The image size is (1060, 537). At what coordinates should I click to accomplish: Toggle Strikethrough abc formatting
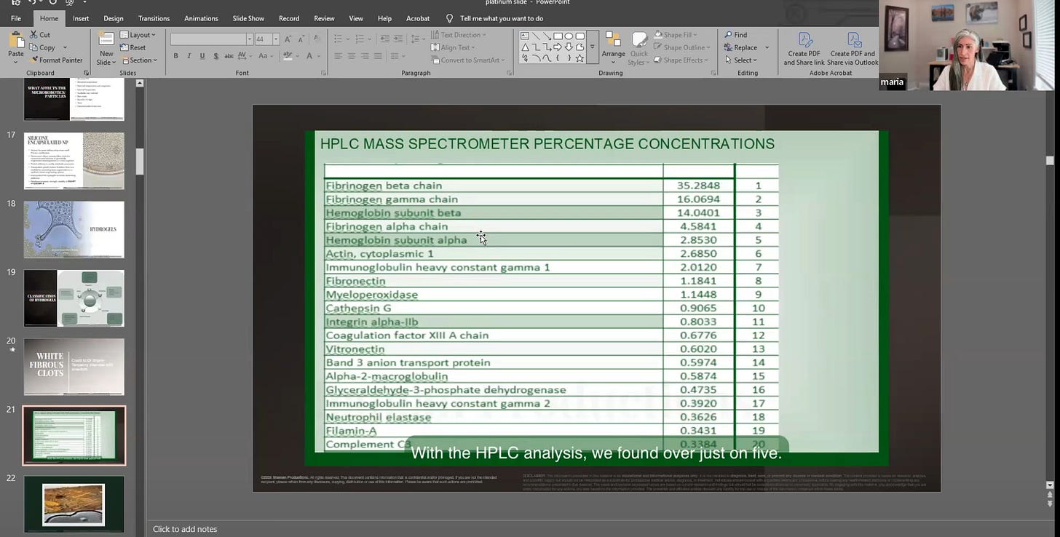pyautogui.click(x=229, y=56)
